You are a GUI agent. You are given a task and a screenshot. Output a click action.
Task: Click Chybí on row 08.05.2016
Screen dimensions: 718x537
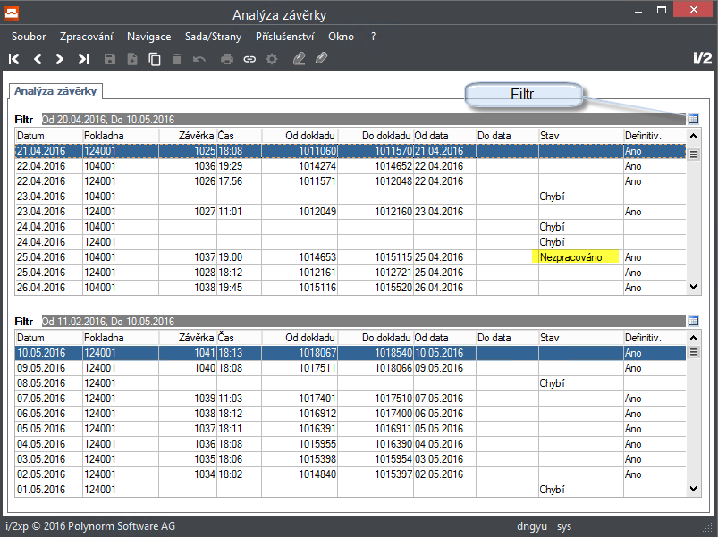[x=552, y=383]
